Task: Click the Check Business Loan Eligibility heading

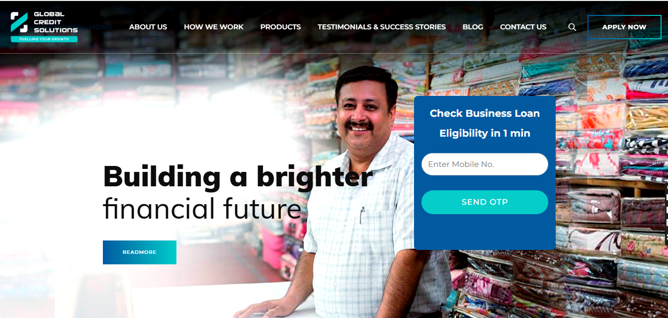Action: point(485,123)
